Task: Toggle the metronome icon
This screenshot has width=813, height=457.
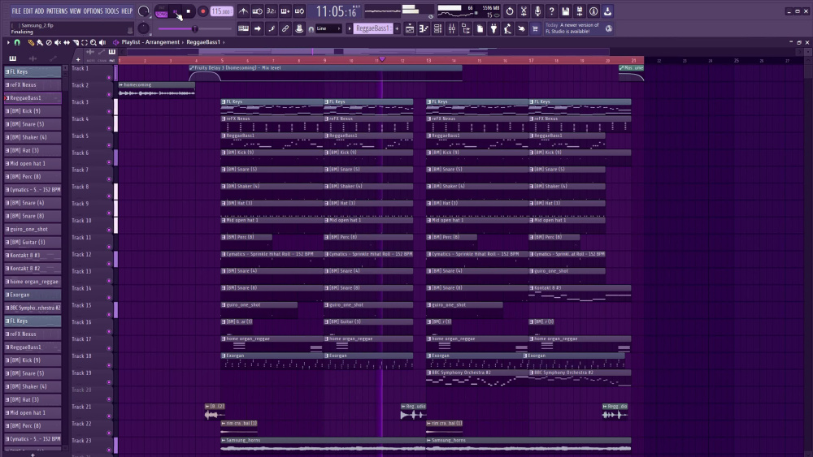Action: tap(243, 11)
